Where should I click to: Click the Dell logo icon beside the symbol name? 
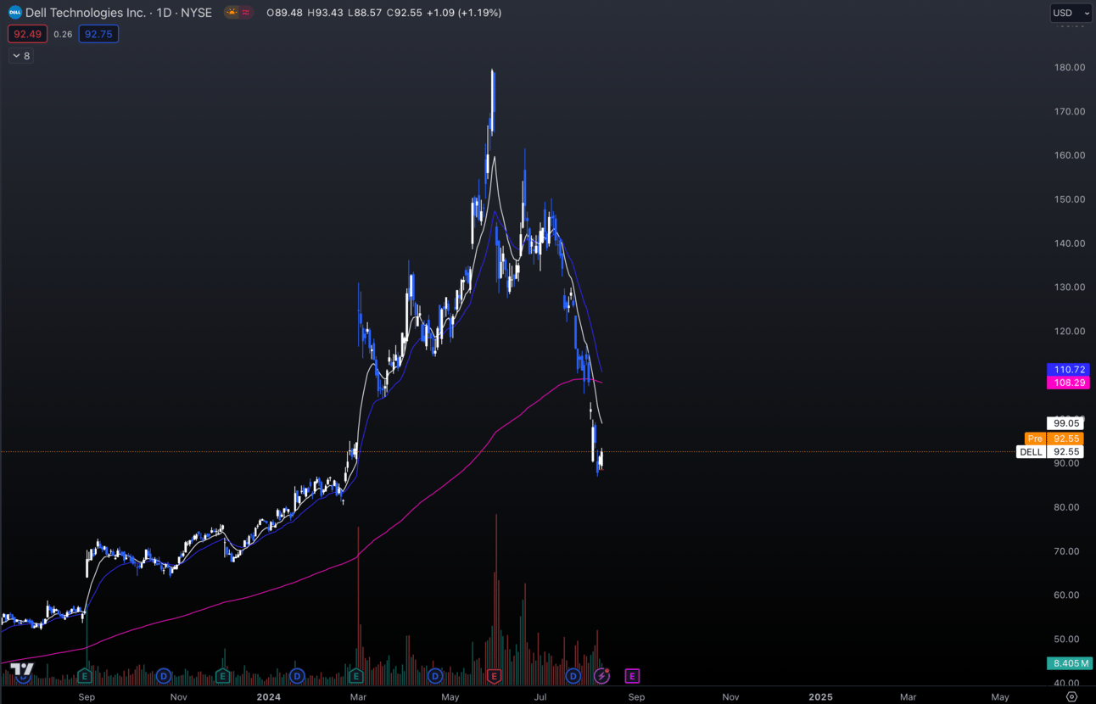(14, 13)
